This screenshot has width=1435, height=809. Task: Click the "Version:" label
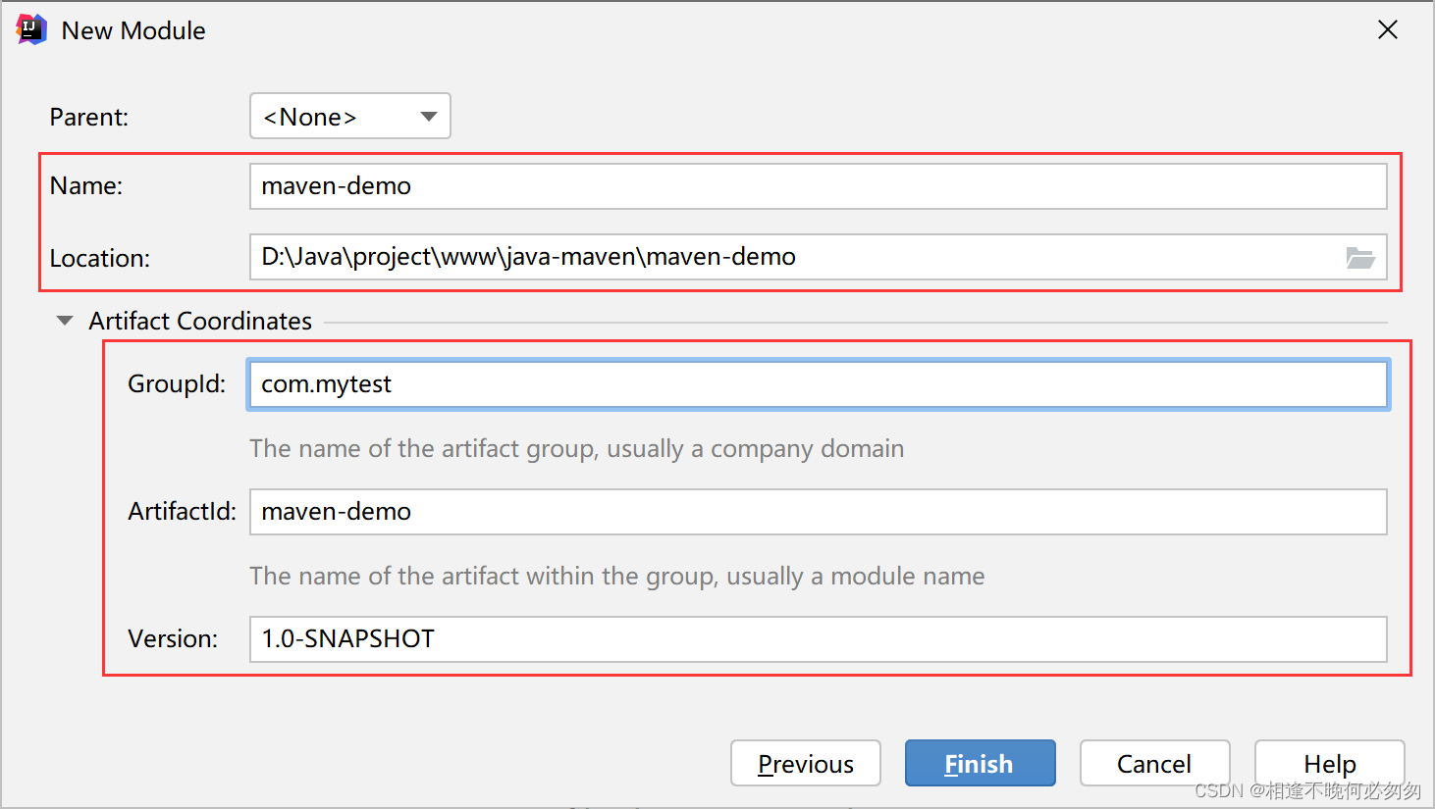(173, 638)
